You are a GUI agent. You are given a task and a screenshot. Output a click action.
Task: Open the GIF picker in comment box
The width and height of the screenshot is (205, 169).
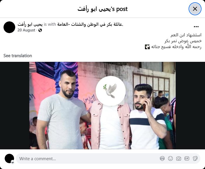tap(187, 159)
